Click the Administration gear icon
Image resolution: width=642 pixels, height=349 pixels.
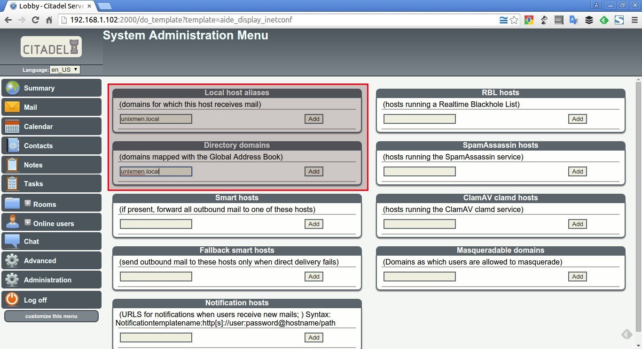pos(12,280)
